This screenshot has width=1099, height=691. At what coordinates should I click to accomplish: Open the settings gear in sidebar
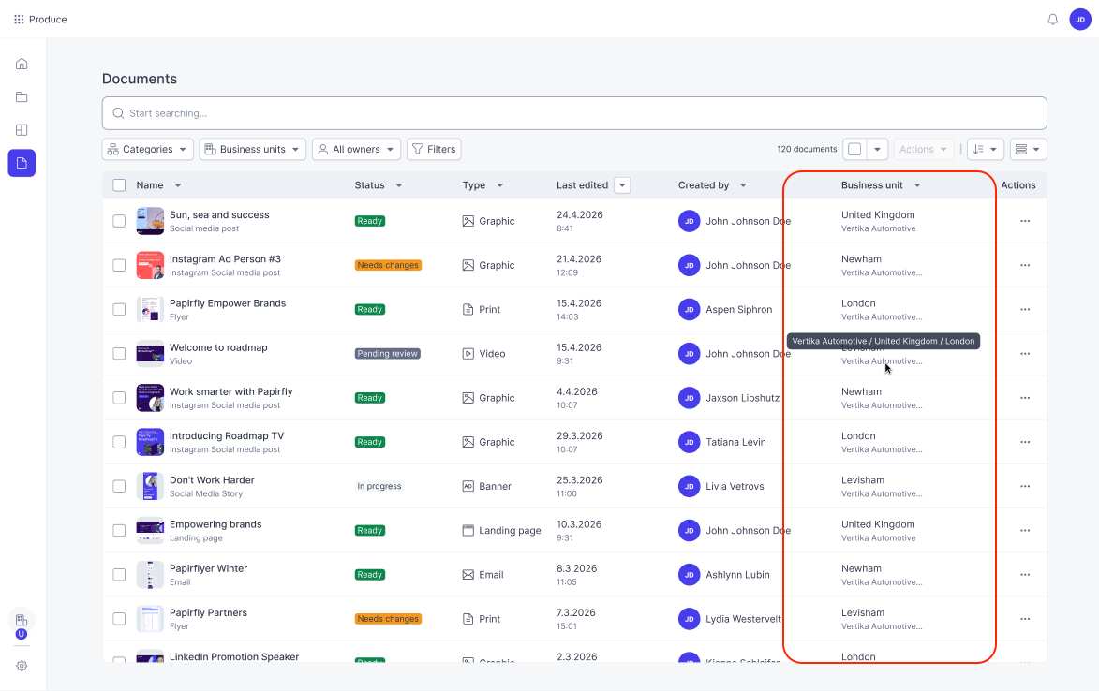22,666
